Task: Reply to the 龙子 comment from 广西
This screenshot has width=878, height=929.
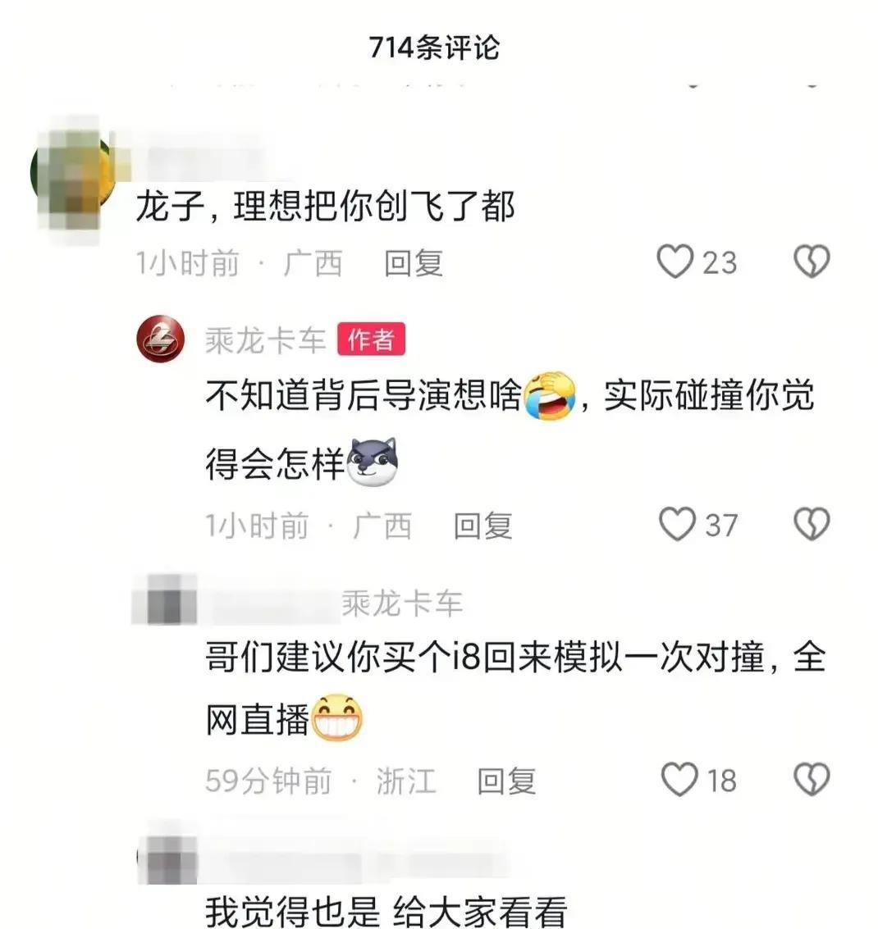Action: click(414, 263)
